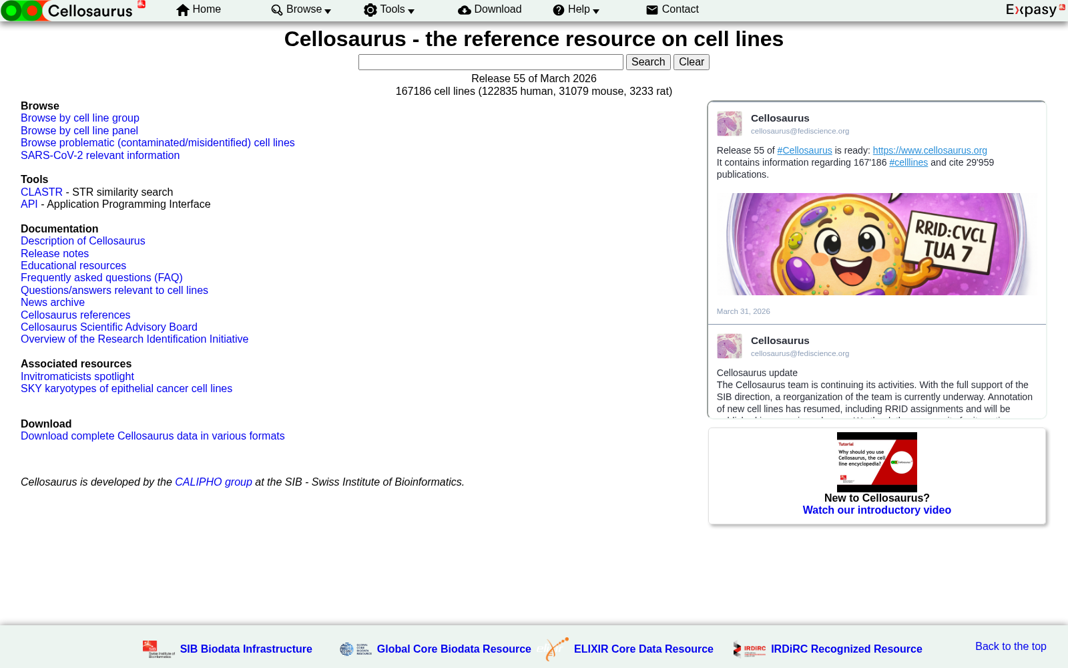Click the Home house icon
The image size is (1068, 668).
click(183, 10)
